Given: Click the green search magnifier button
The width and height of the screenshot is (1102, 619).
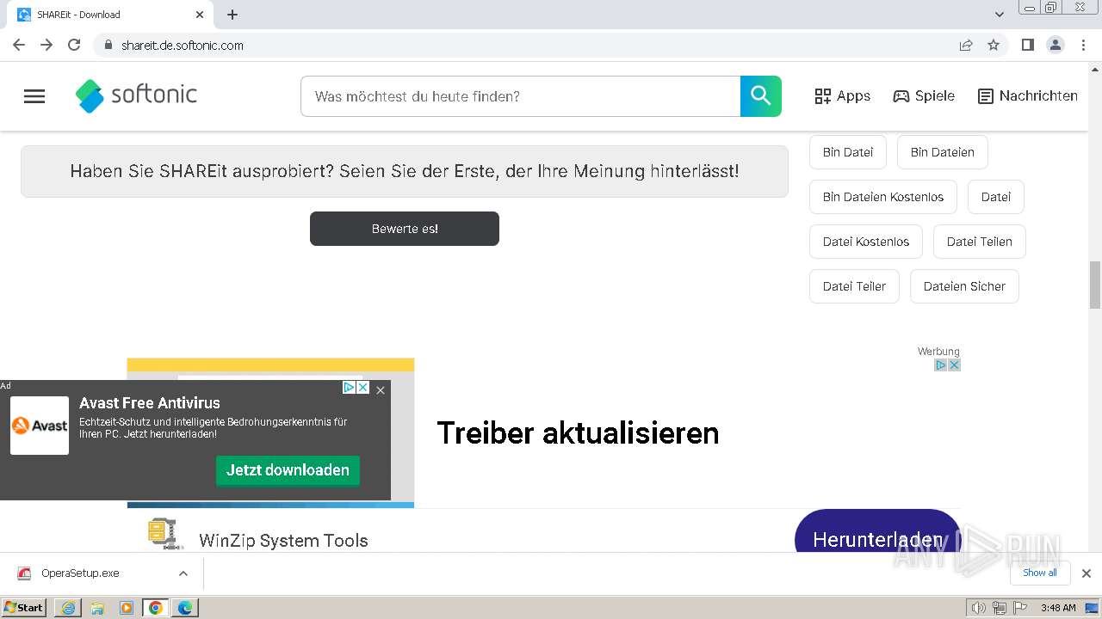Looking at the screenshot, I should tap(761, 96).
